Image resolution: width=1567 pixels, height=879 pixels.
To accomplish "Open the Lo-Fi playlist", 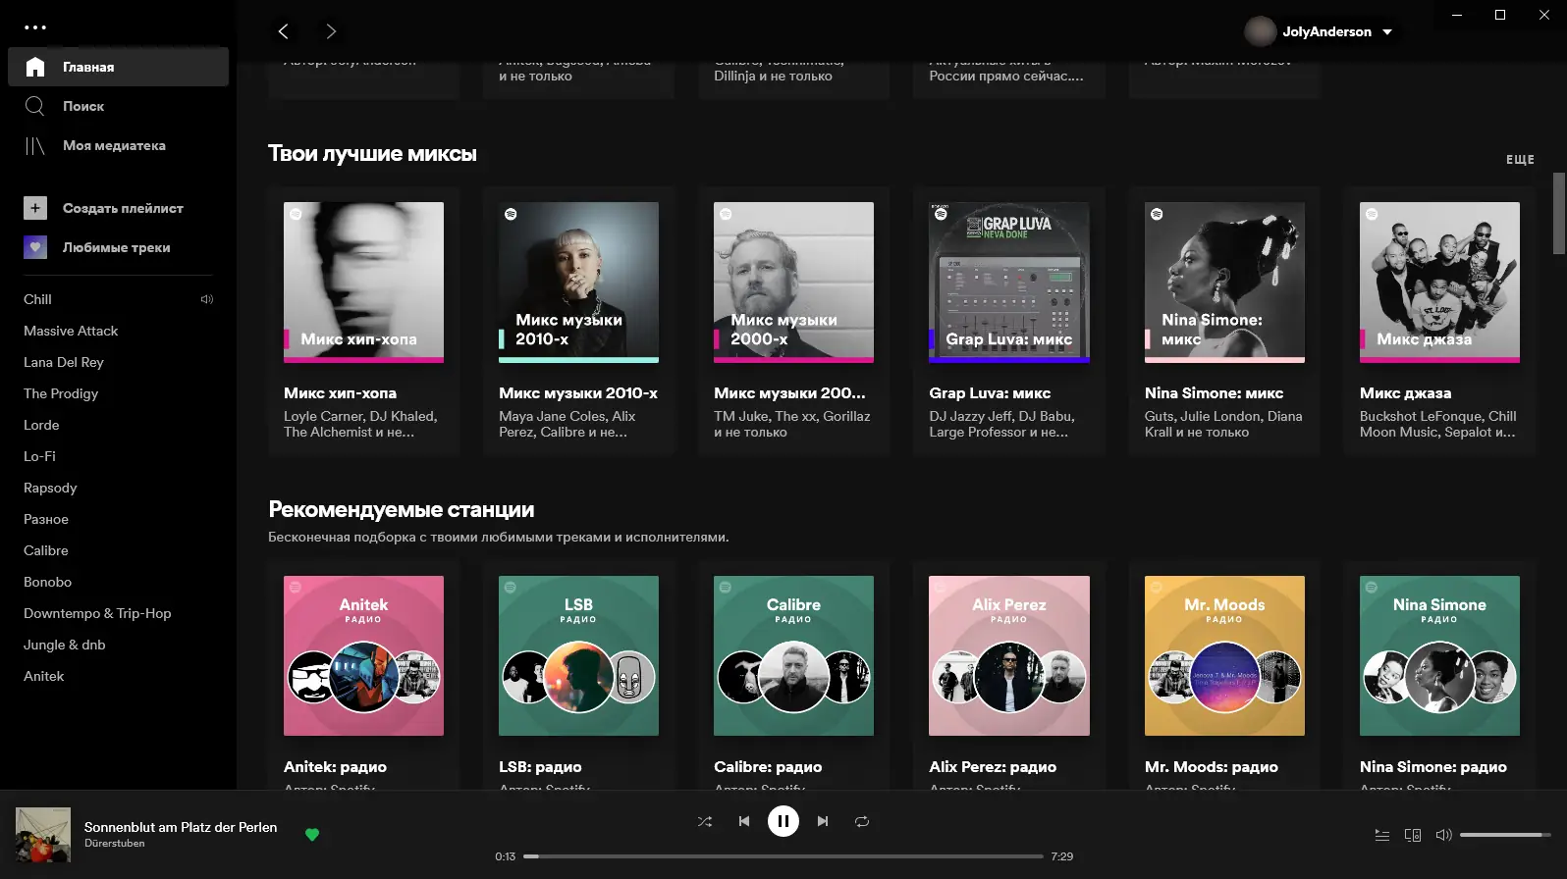I will coord(39,456).
